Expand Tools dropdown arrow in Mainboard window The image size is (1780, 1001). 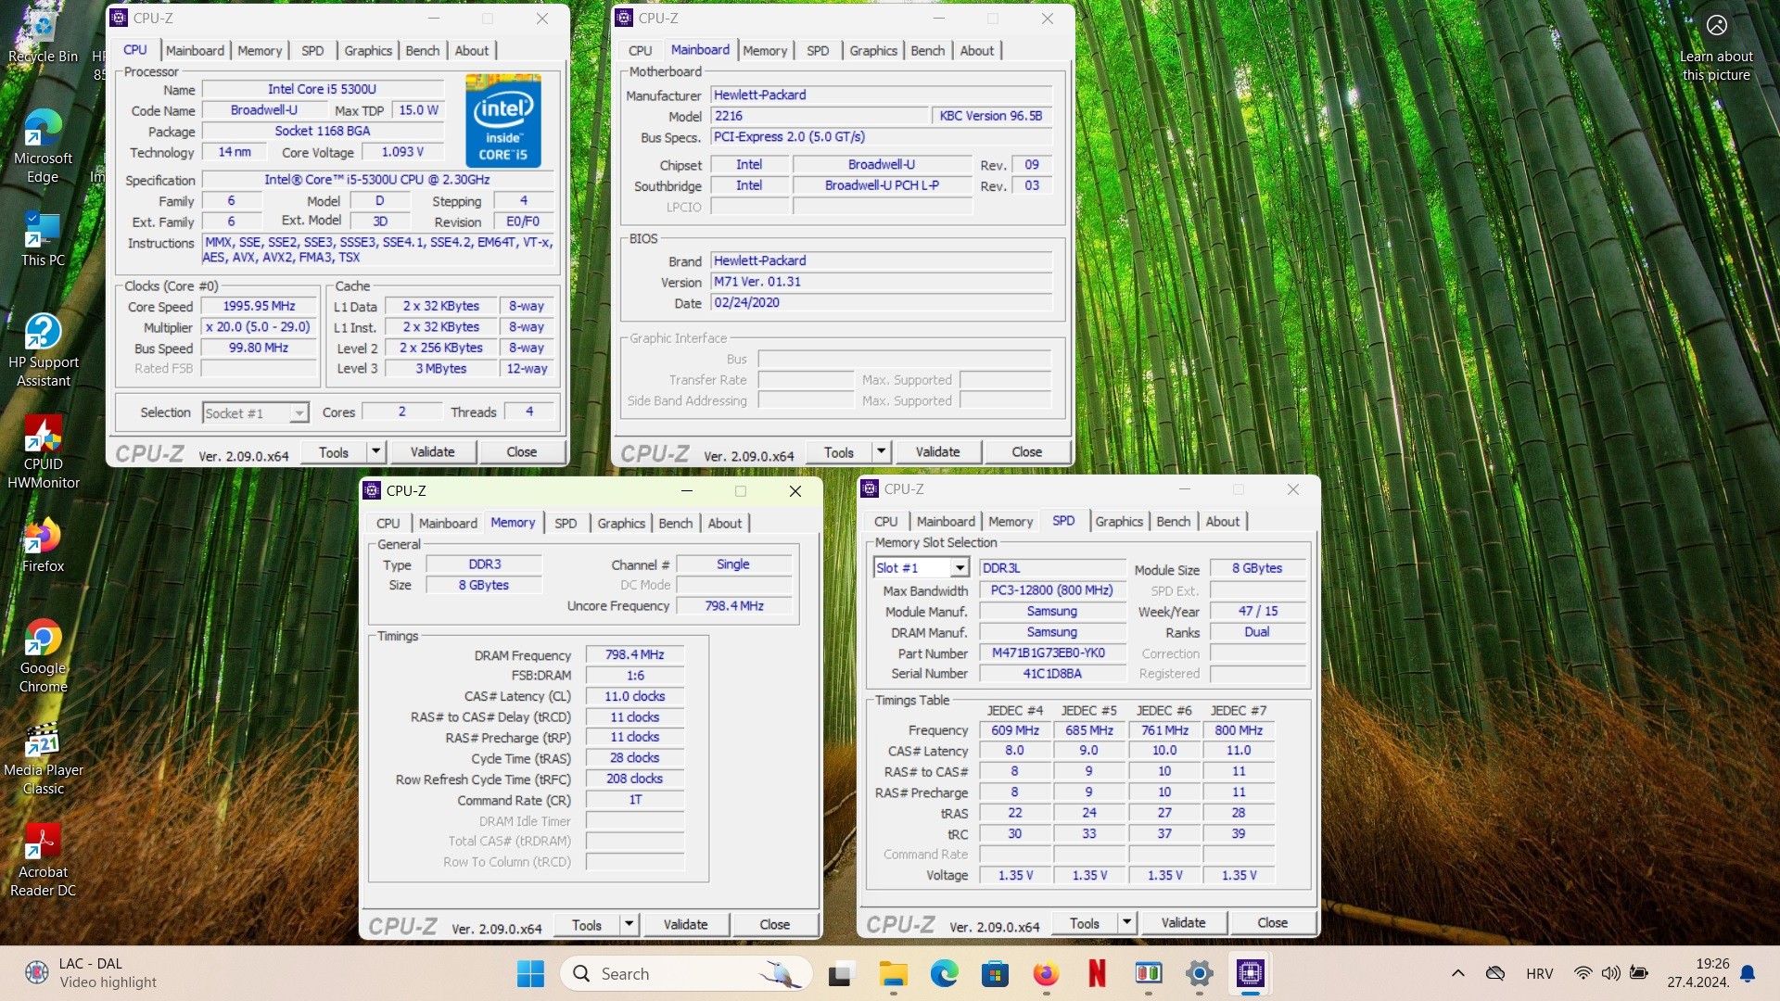[x=881, y=451]
